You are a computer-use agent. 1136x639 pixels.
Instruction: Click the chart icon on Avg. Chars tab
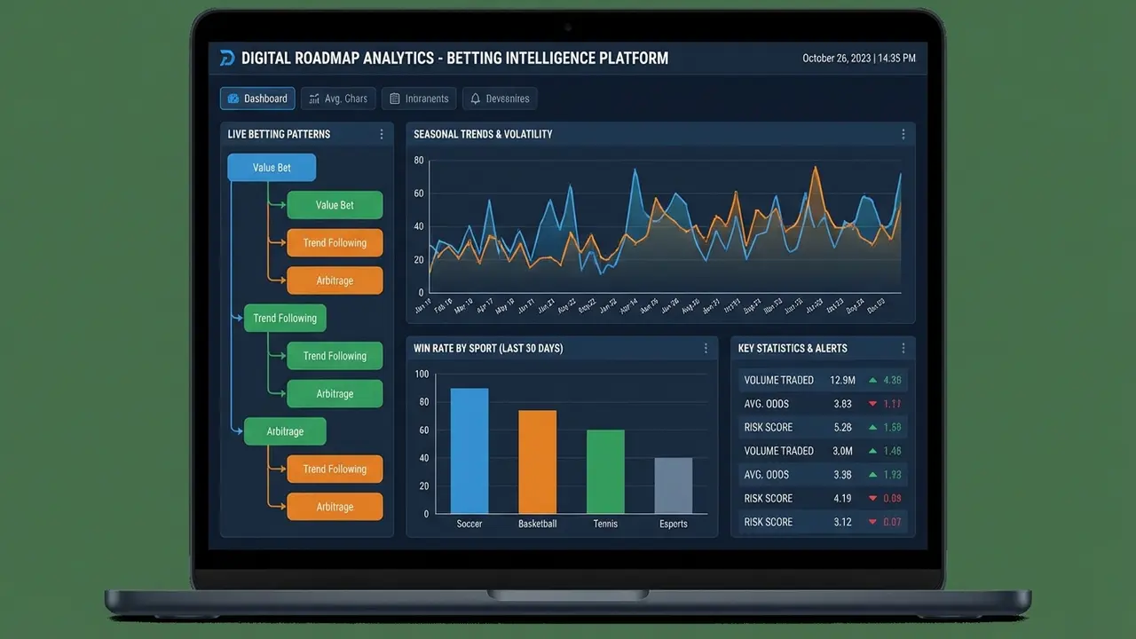tap(313, 99)
